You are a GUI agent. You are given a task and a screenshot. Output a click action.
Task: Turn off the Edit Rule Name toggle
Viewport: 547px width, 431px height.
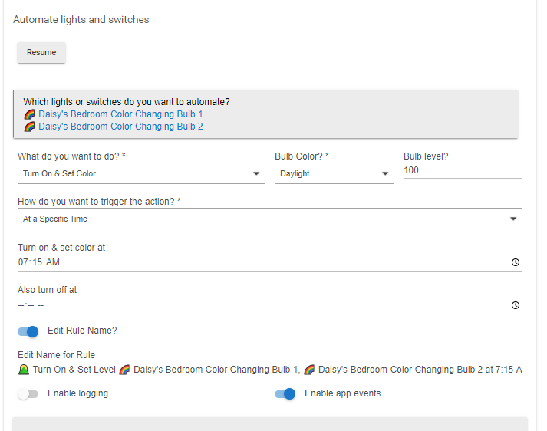coord(28,331)
